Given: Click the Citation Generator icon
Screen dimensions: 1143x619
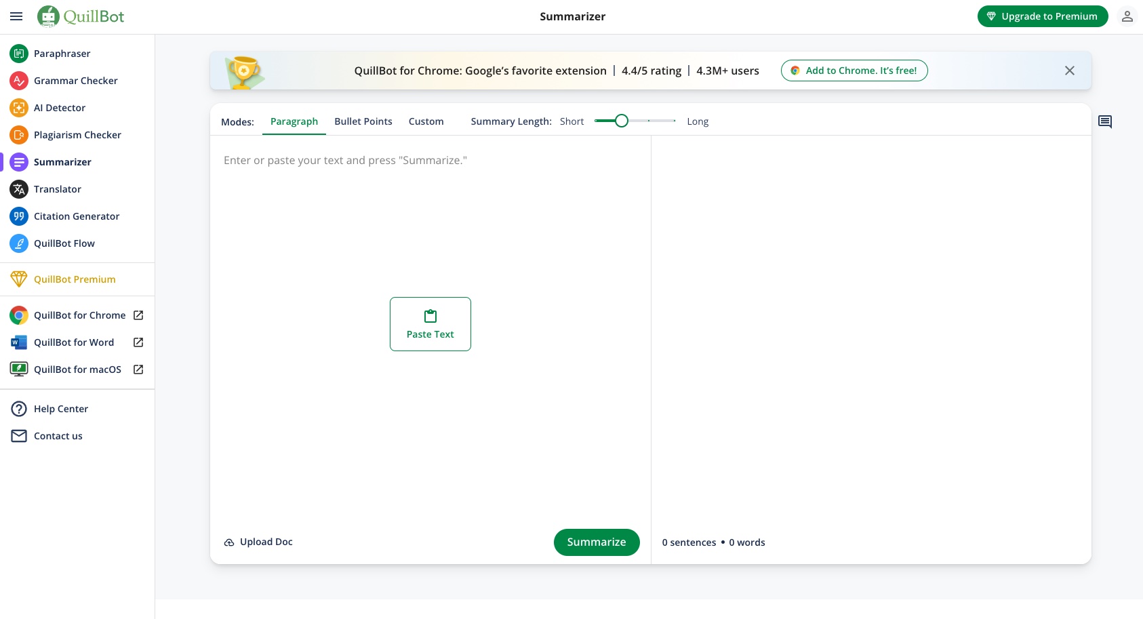Looking at the screenshot, I should click(x=19, y=216).
